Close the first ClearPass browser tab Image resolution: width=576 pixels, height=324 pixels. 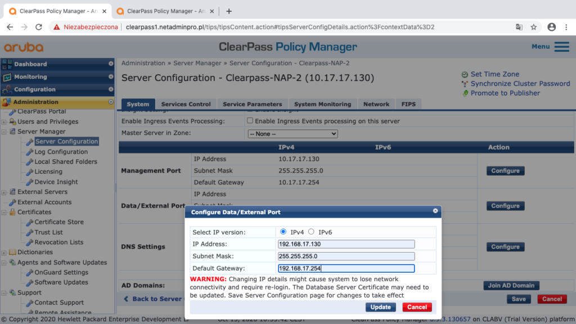click(104, 11)
